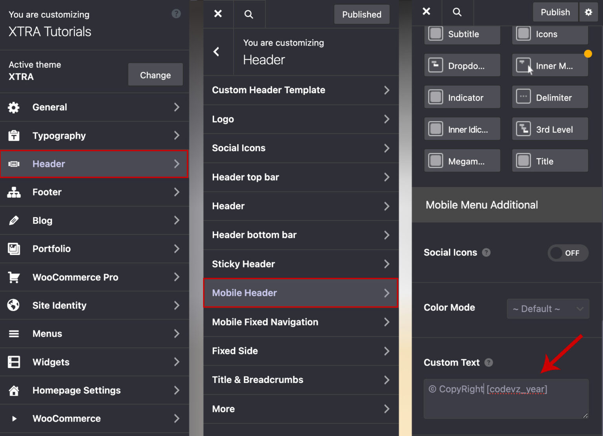Select the Delimiter element icon

[x=523, y=97]
